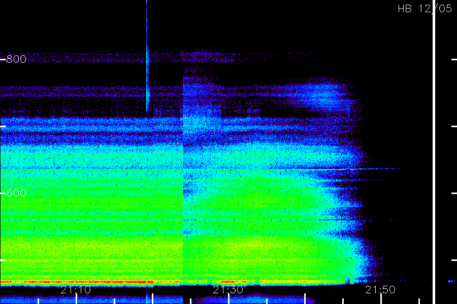
Task: Click the HB 12/05 header text
Action: tap(425, 9)
